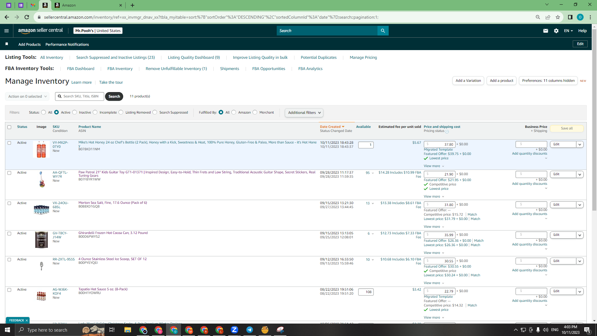
Task: Open the EN language dropdown
Action: (x=568, y=31)
